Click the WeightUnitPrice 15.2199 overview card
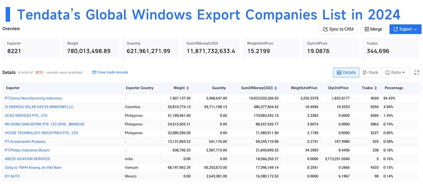The height and width of the screenshot is (184, 423). 271,48
